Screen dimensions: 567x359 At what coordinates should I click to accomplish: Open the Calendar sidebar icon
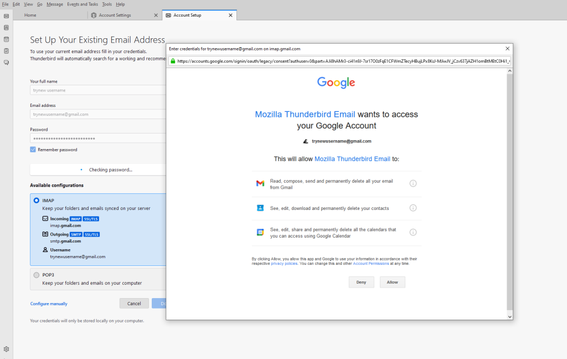6,39
